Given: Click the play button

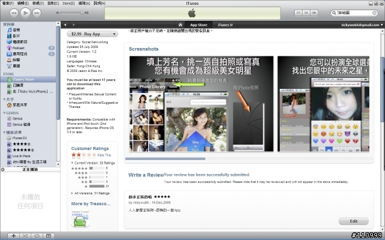Looking at the screenshot, I should (25, 13).
